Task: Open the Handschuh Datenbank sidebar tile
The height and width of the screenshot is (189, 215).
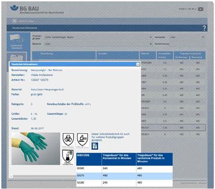Action: point(17,42)
